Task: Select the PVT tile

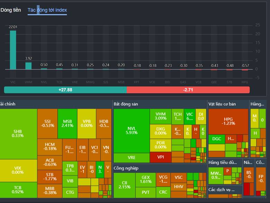Action: coord(146,193)
